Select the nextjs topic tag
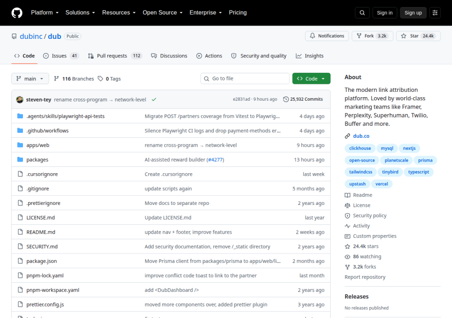Image resolution: width=452 pixels, height=318 pixels. point(409,148)
